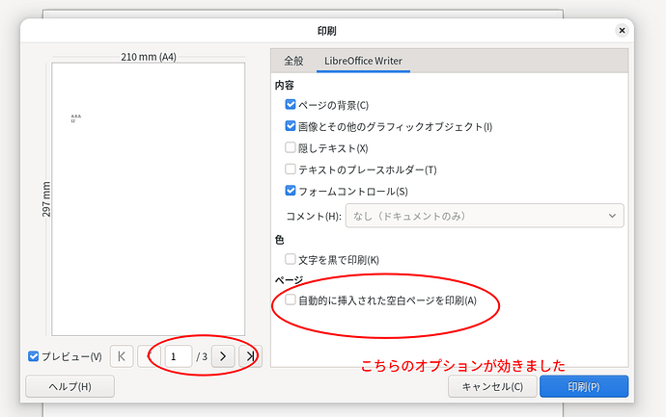Screen dimensions: 666x417
Task: Click the page number input field
Action: [178, 356]
